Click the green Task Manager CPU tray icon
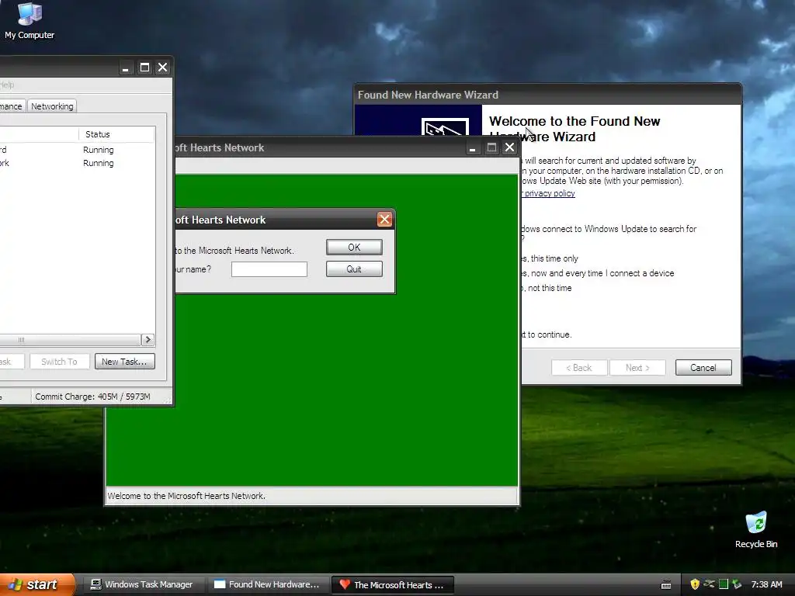Viewport: 795px width, 596px height. (724, 584)
